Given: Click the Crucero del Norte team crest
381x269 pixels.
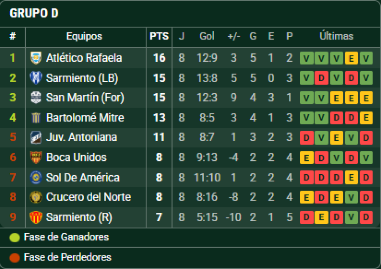Looking at the screenshot, I should [36, 197].
